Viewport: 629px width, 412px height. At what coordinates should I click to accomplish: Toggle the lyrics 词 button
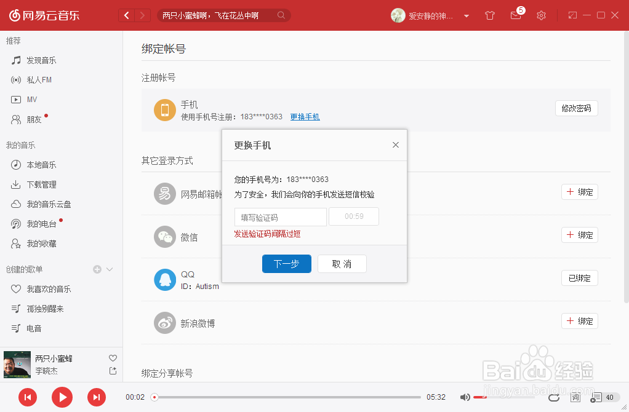[575, 397]
